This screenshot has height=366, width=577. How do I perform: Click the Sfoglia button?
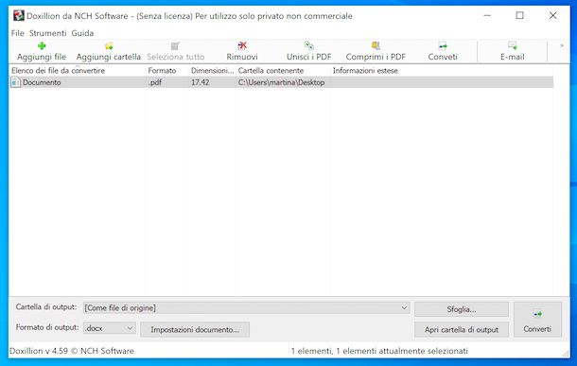(462, 309)
